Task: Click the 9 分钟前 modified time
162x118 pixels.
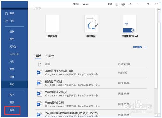Action: (123, 73)
